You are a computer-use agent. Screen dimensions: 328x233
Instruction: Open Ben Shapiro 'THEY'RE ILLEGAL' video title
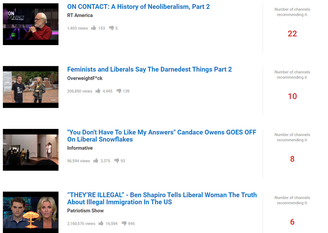[x=162, y=199]
